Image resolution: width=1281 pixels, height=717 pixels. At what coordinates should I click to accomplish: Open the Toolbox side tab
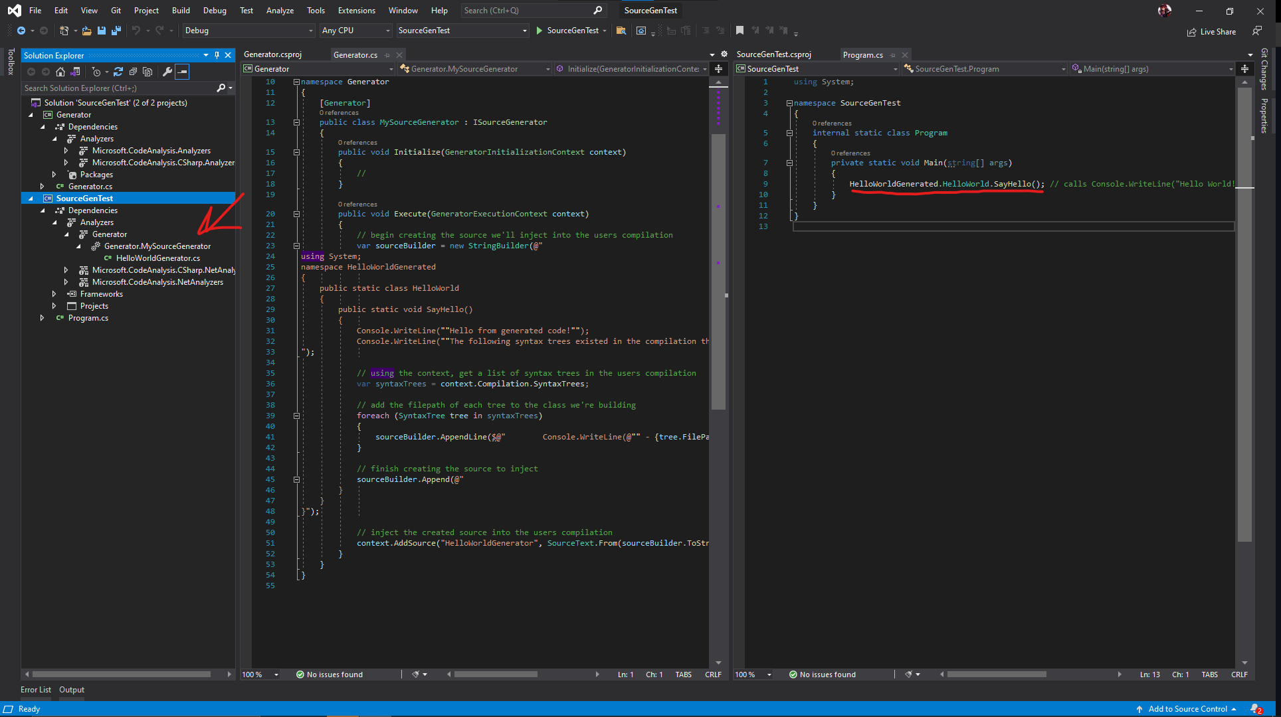[10, 61]
